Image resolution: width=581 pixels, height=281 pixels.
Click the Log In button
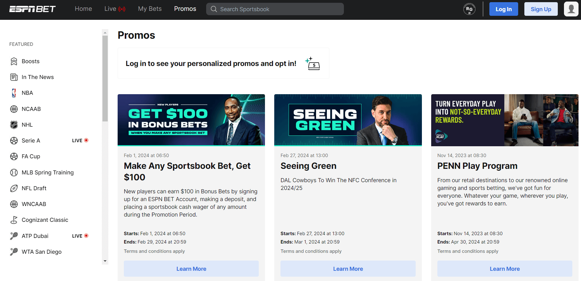504,9
